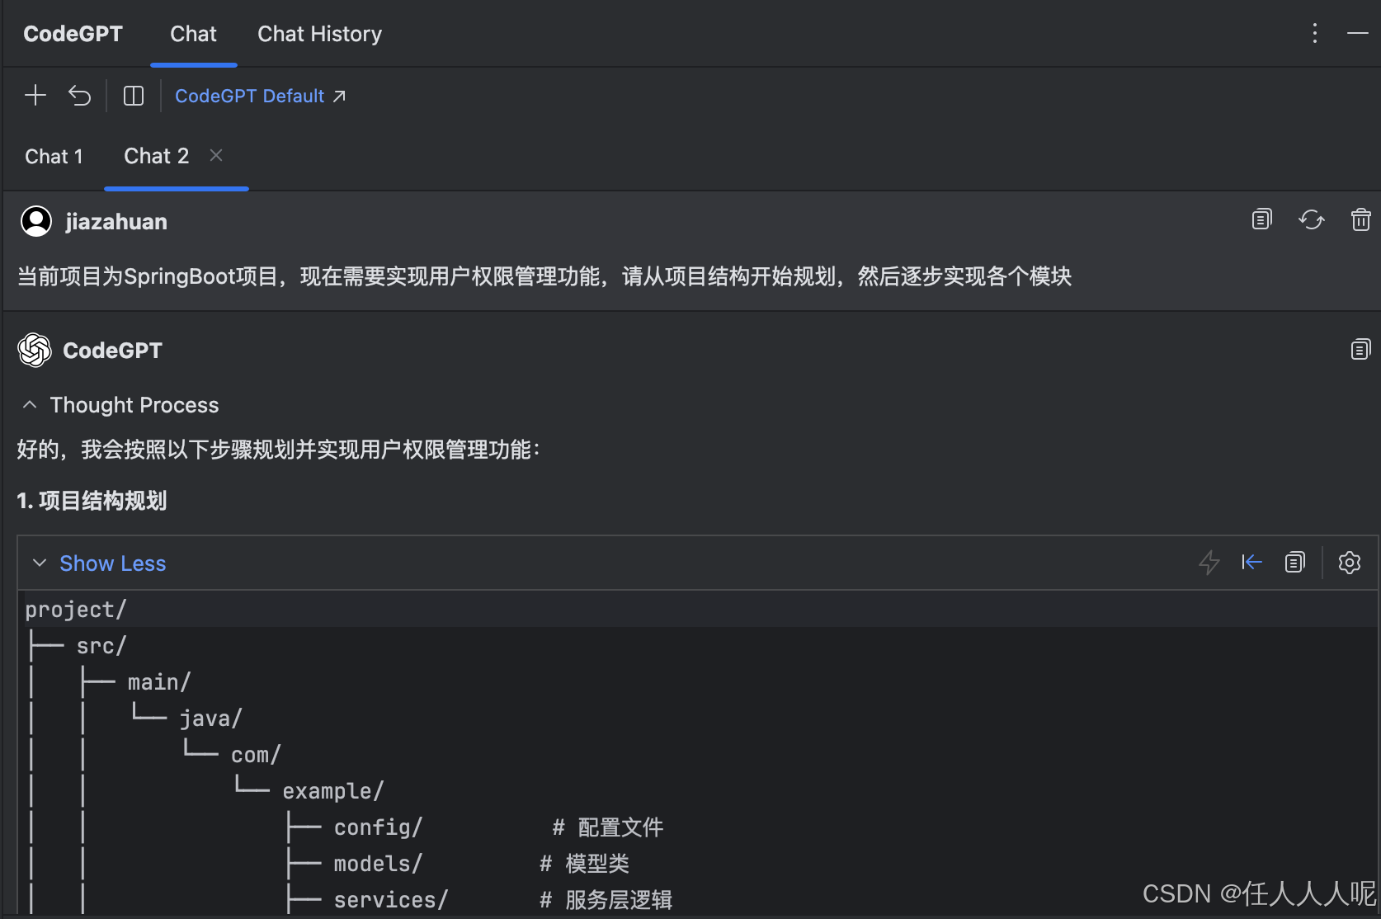Image resolution: width=1381 pixels, height=919 pixels.
Task: Click the java/ folder line
Action: 211,719
